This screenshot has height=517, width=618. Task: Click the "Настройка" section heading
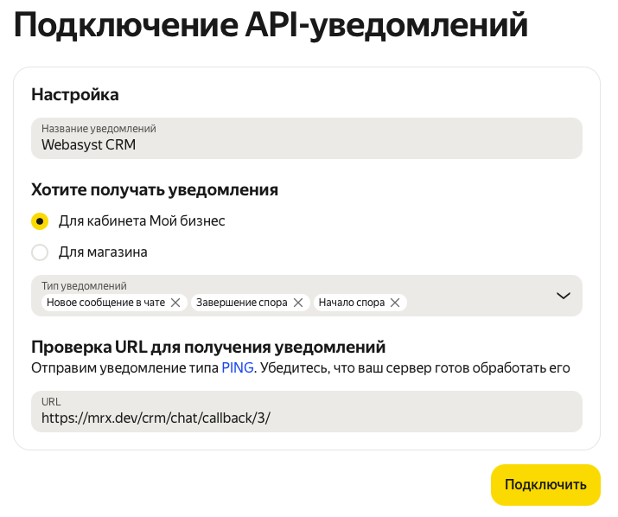(x=75, y=95)
